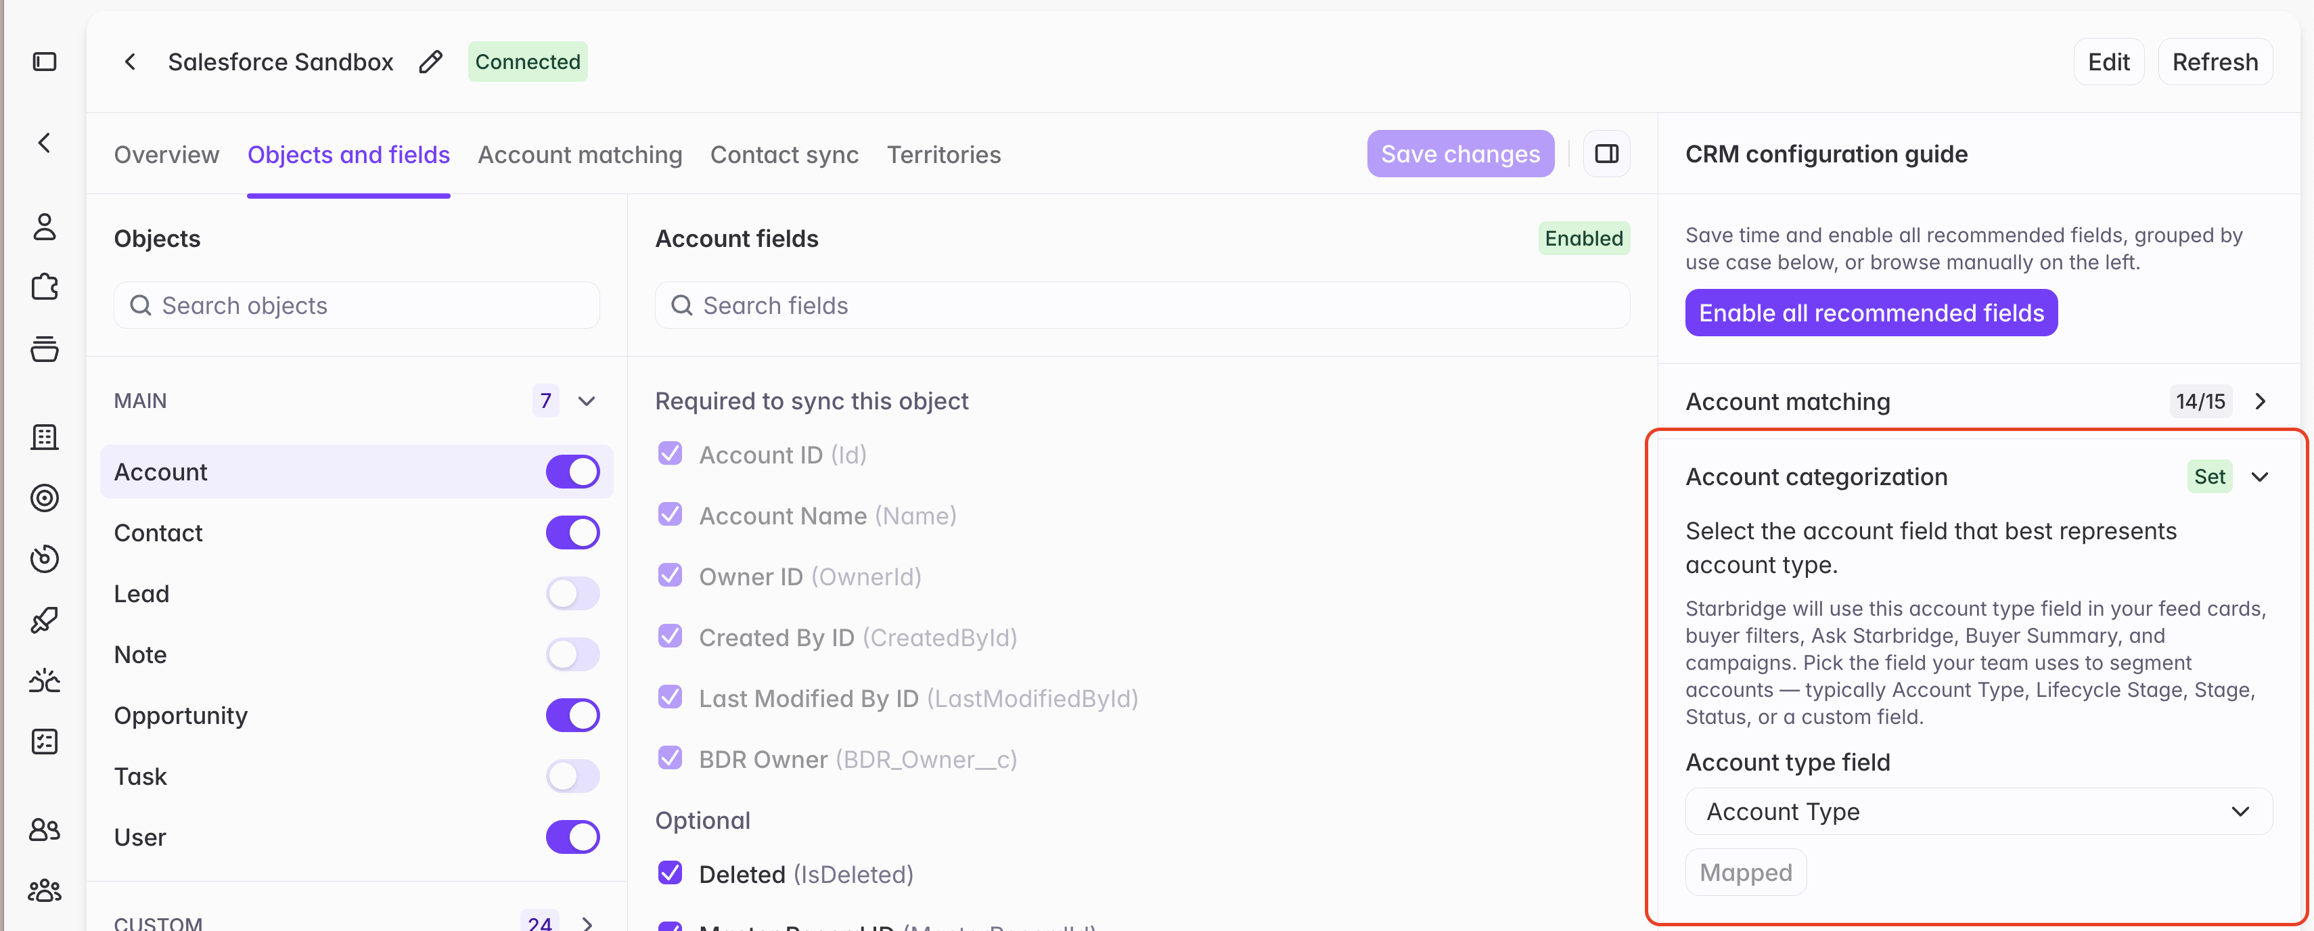
Task: Click the Set badge in Account categorization
Action: (x=2210, y=476)
